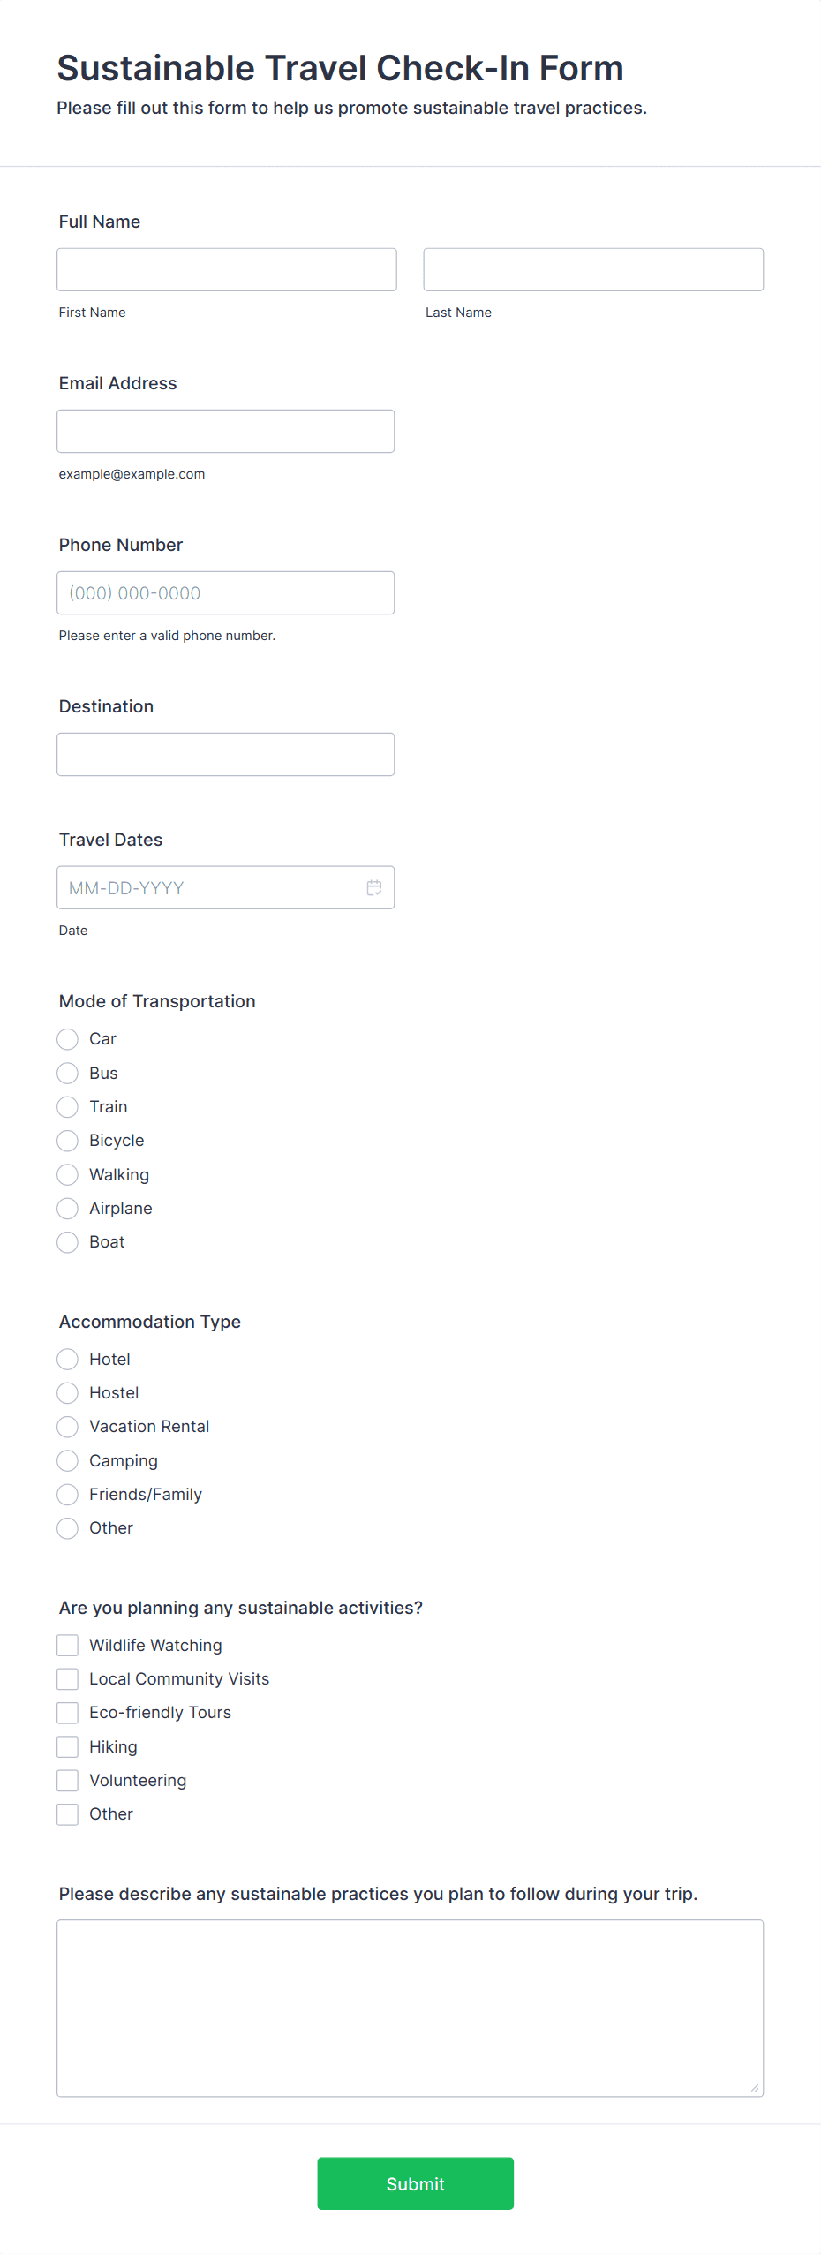This screenshot has height=2254, width=821.
Task: Choose Bicycle as mode of transportation
Action: coord(68,1141)
